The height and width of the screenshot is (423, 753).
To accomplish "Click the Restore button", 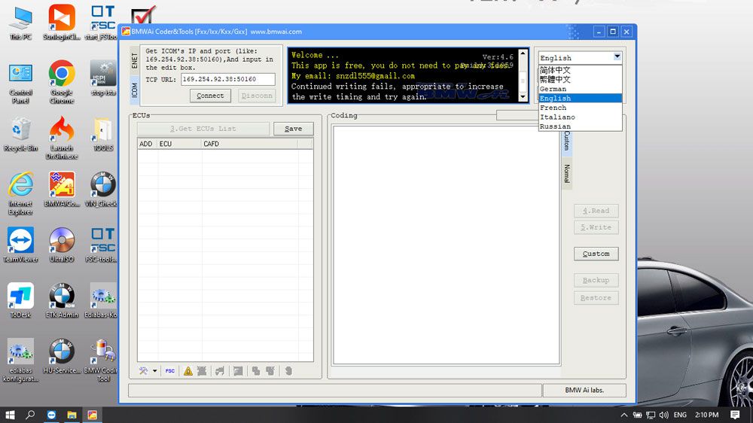I will pos(596,298).
